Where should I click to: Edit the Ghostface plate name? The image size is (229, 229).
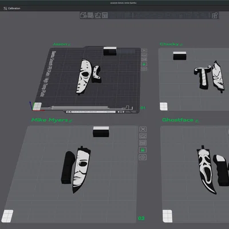click(x=197, y=121)
